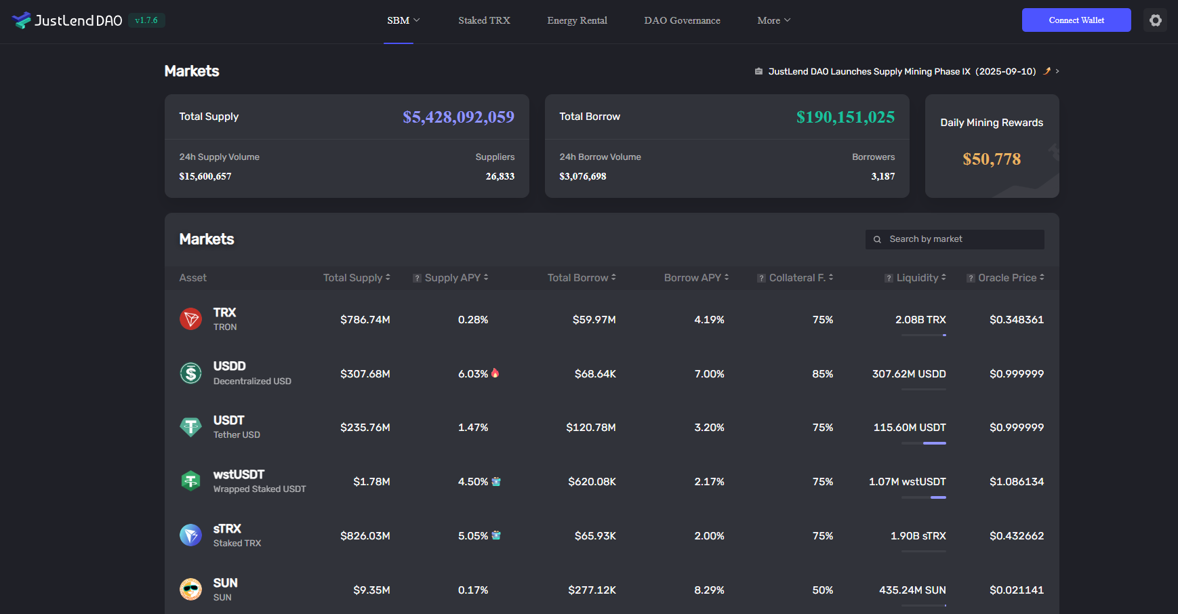1178x614 pixels.
Task: Click the Supply APY help question icon
Action: [x=417, y=278]
